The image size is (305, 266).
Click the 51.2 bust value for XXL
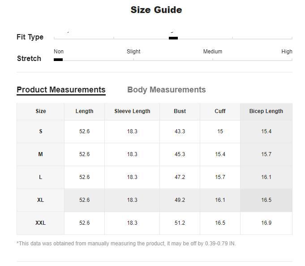tap(180, 223)
